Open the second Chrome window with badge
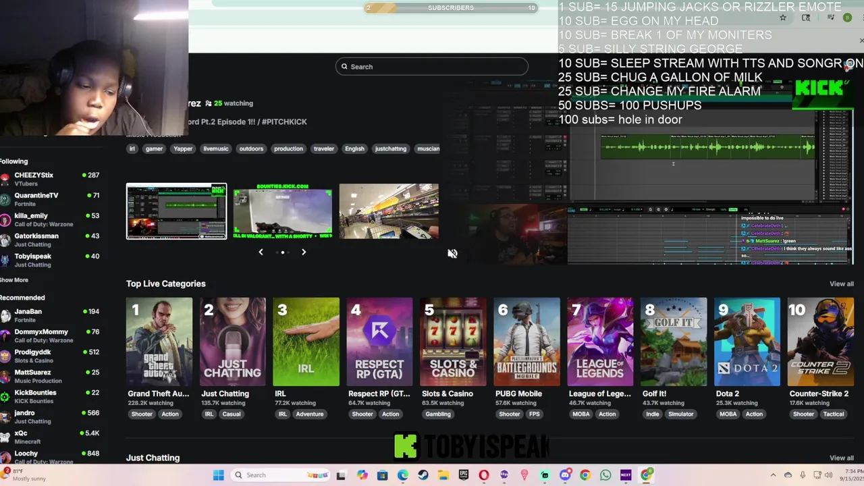Image resolution: width=864 pixels, height=486 pixels. point(647,475)
